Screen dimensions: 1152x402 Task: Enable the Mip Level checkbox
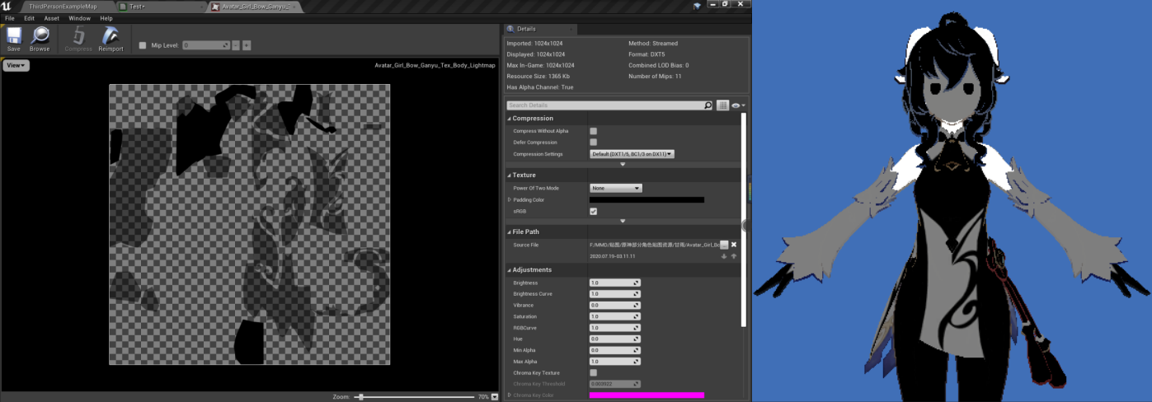tap(143, 45)
